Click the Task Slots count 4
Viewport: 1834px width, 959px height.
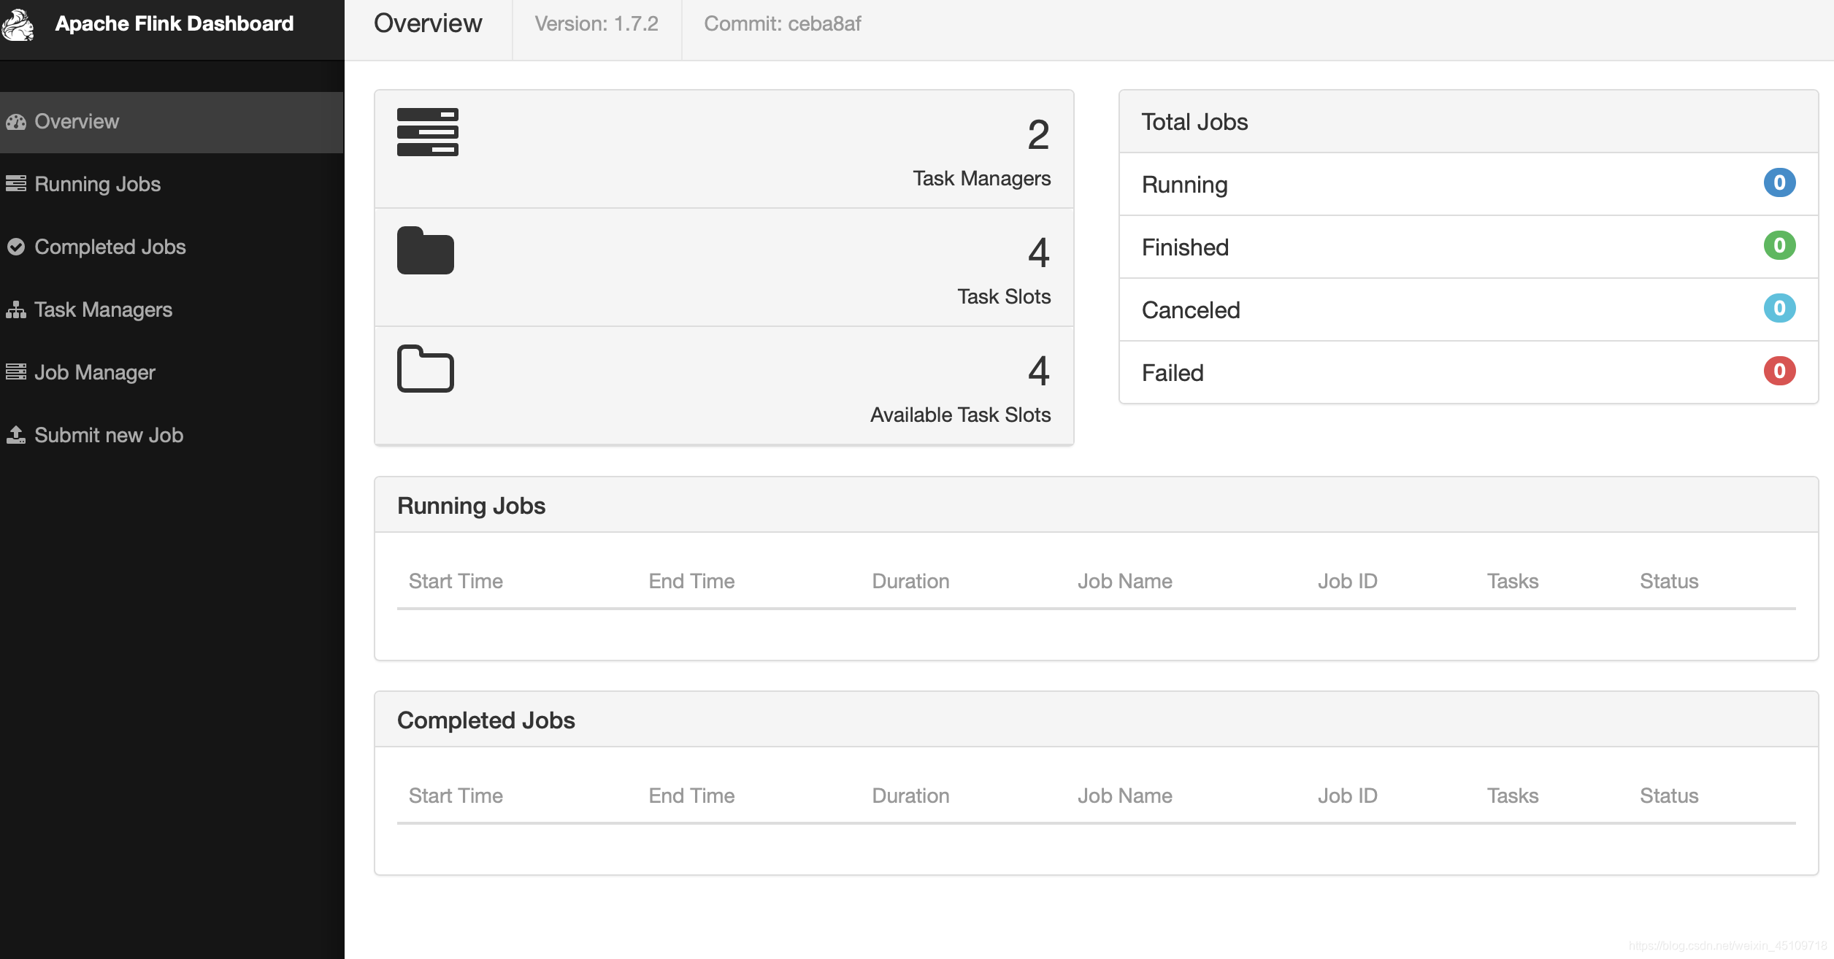[1038, 253]
